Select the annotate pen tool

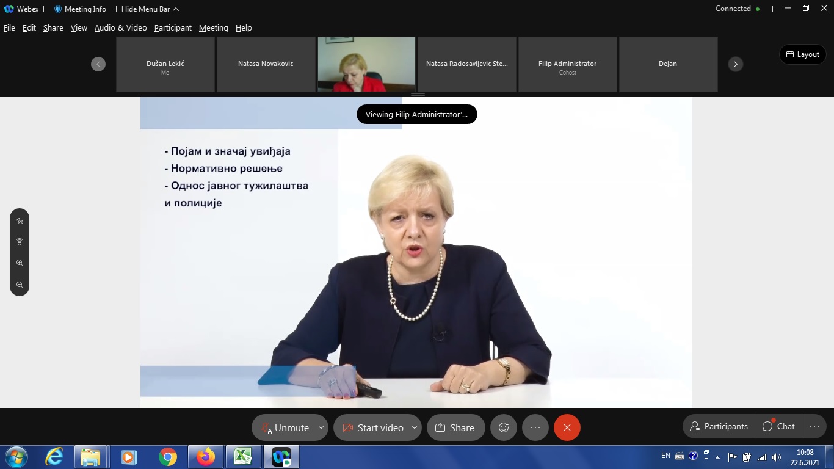pos(20,221)
